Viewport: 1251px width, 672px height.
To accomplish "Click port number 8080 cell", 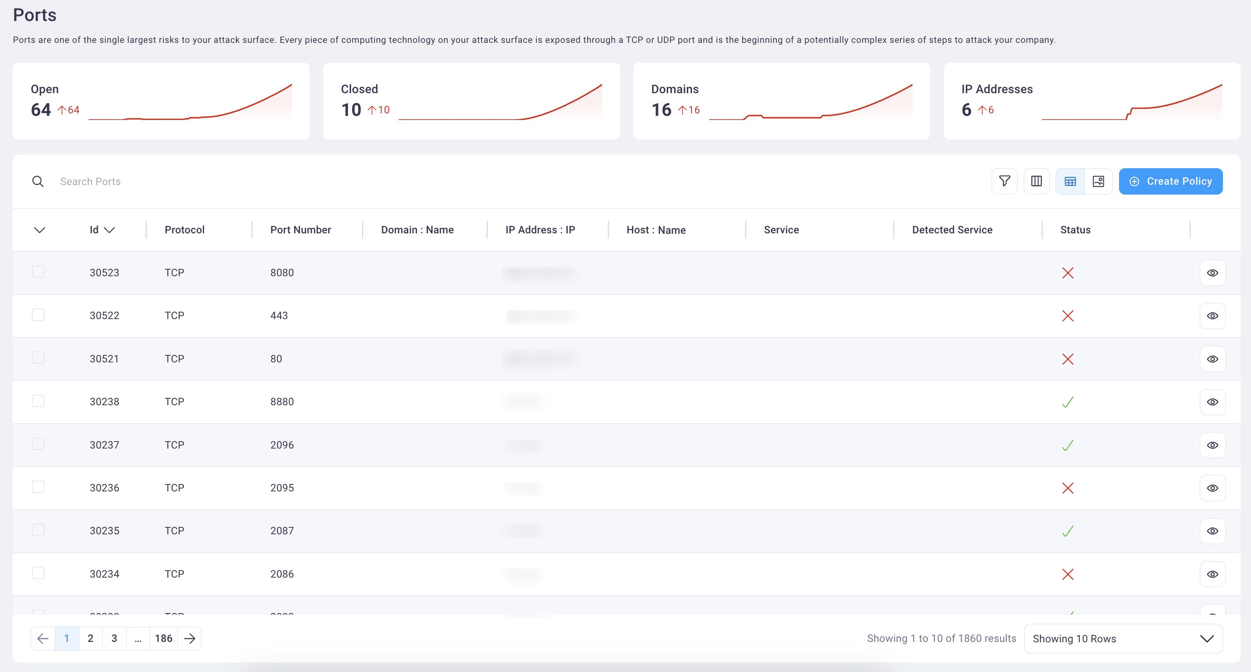I will (282, 273).
